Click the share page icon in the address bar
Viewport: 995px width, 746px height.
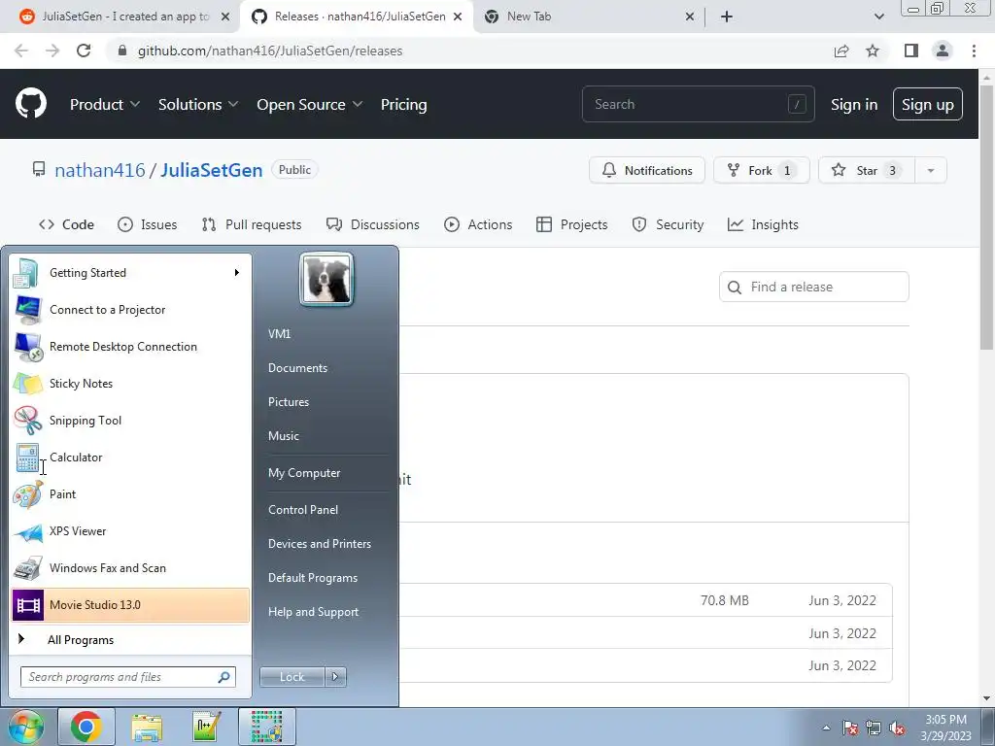click(841, 51)
